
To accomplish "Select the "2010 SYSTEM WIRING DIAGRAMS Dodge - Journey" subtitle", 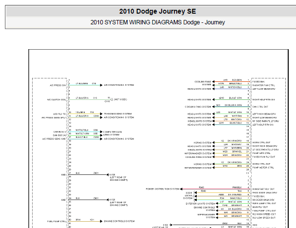I will coord(157,22).
